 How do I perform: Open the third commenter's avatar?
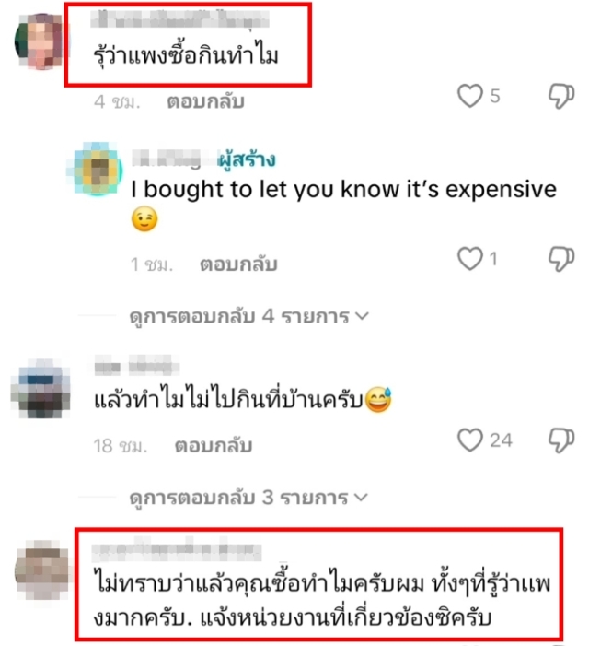point(41,389)
